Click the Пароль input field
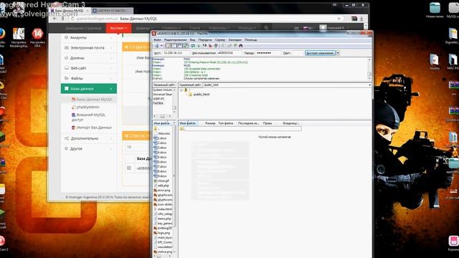 268,53
